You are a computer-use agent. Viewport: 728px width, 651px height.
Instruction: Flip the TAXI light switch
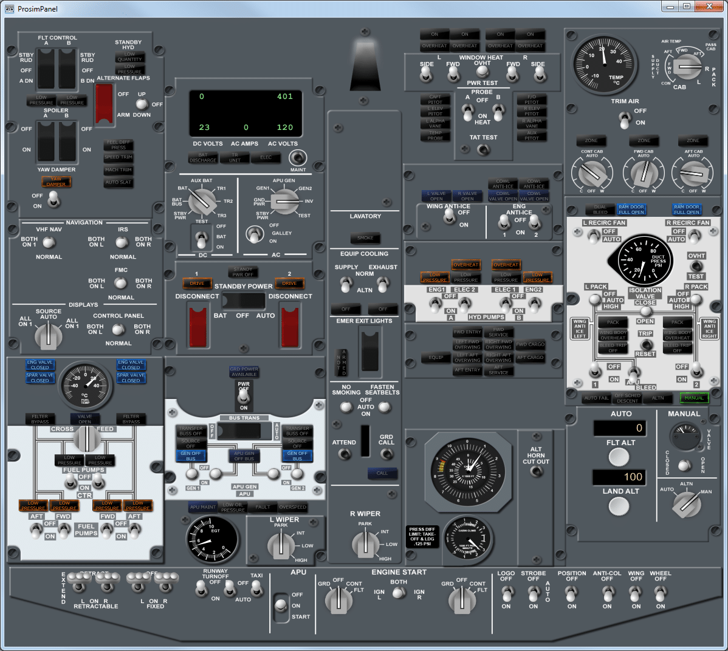click(256, 588)
